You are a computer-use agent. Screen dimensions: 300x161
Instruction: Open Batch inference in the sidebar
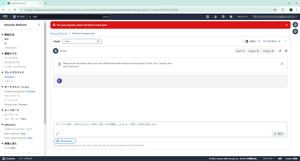point(12,134)
